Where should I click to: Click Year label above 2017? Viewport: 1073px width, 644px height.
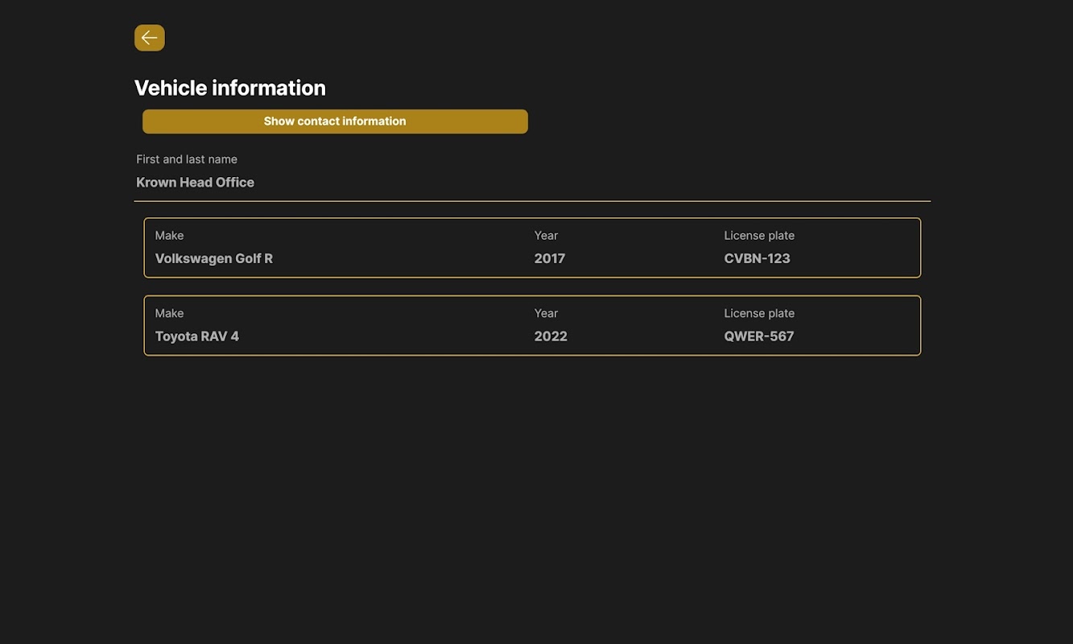(546, 236)
